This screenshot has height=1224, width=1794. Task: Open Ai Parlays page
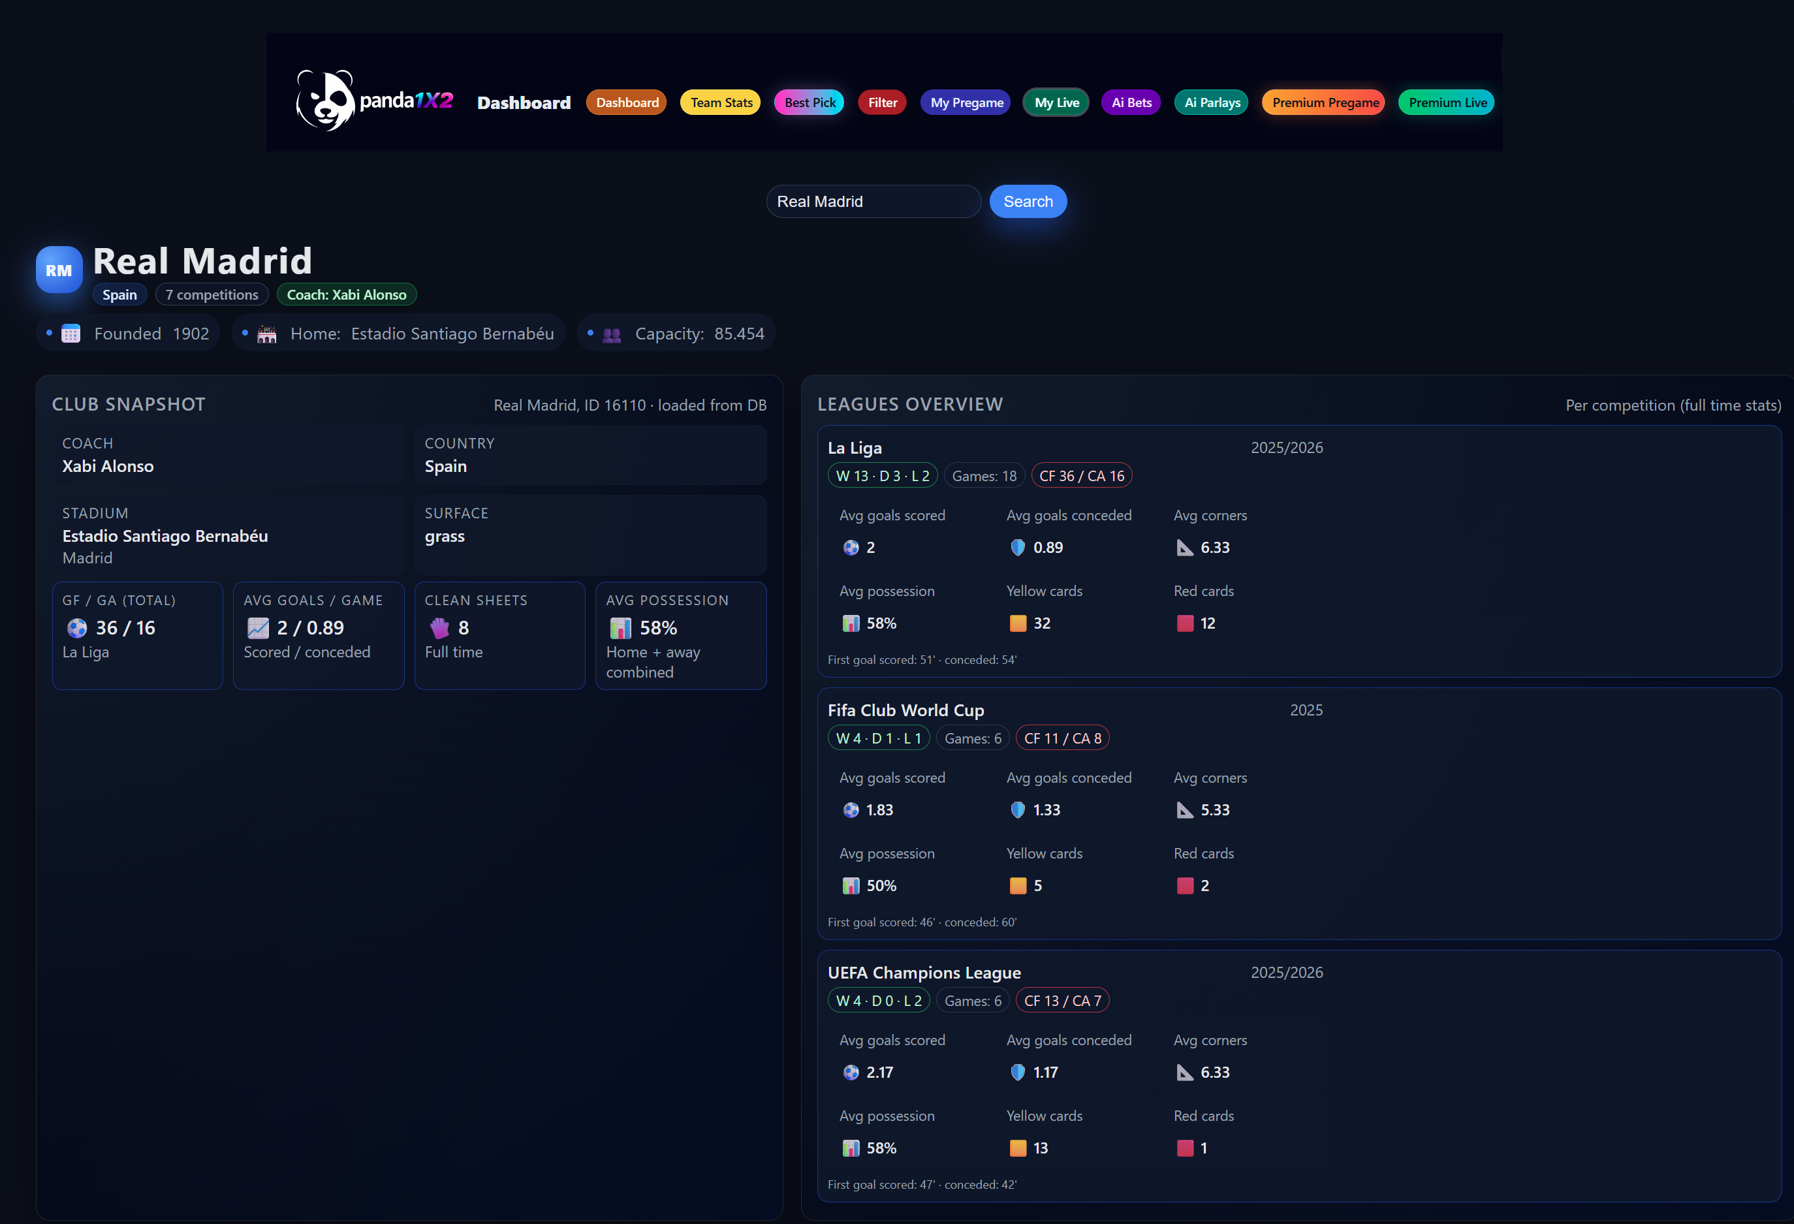[1212, 102]
